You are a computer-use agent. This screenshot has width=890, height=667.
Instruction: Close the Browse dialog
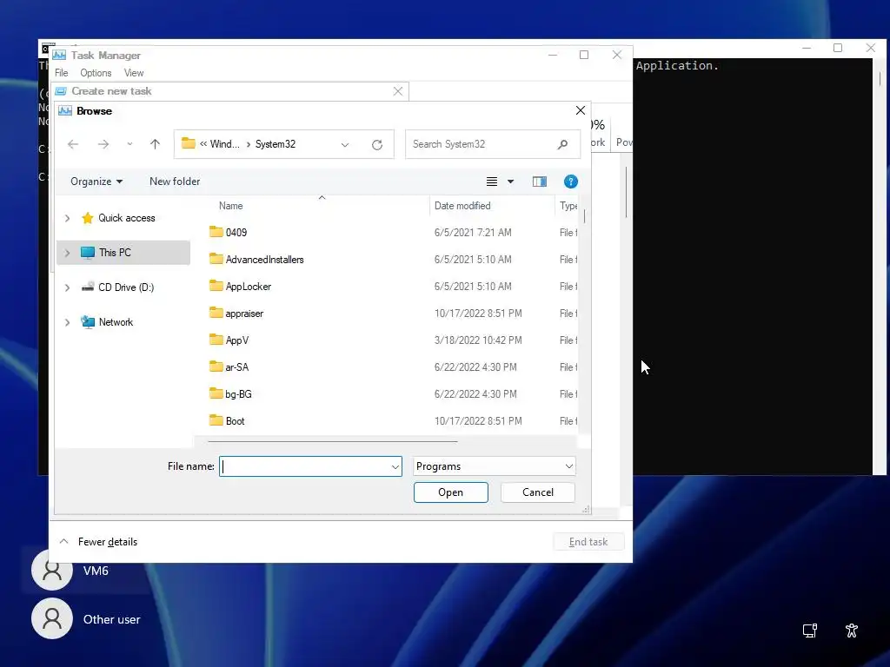click(x=580, y=110)
